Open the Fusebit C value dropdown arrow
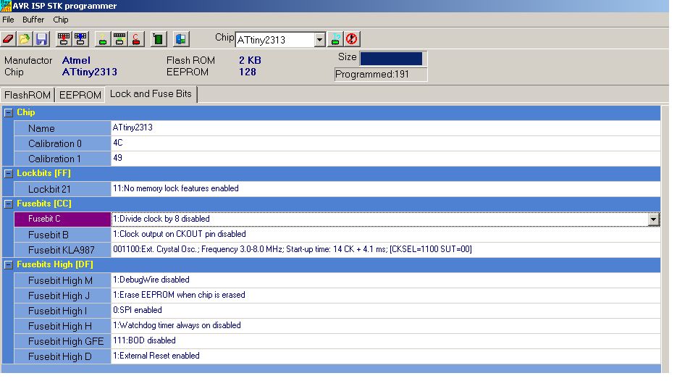 pyautogui.click(x=653, y=219)
